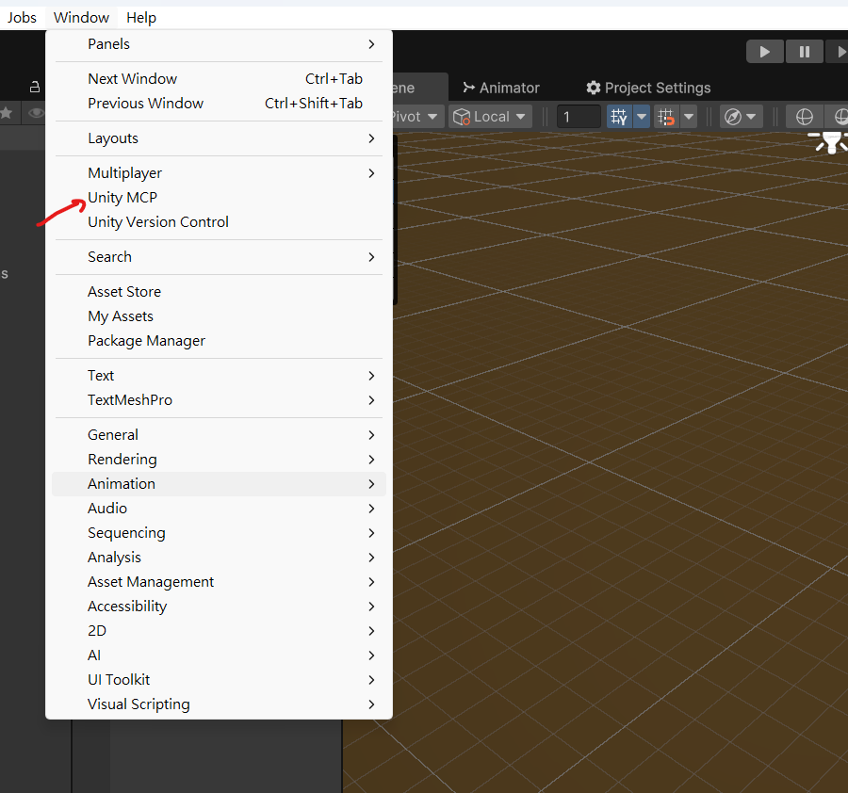Click the Project Settings gear icon

coord(594,88)
